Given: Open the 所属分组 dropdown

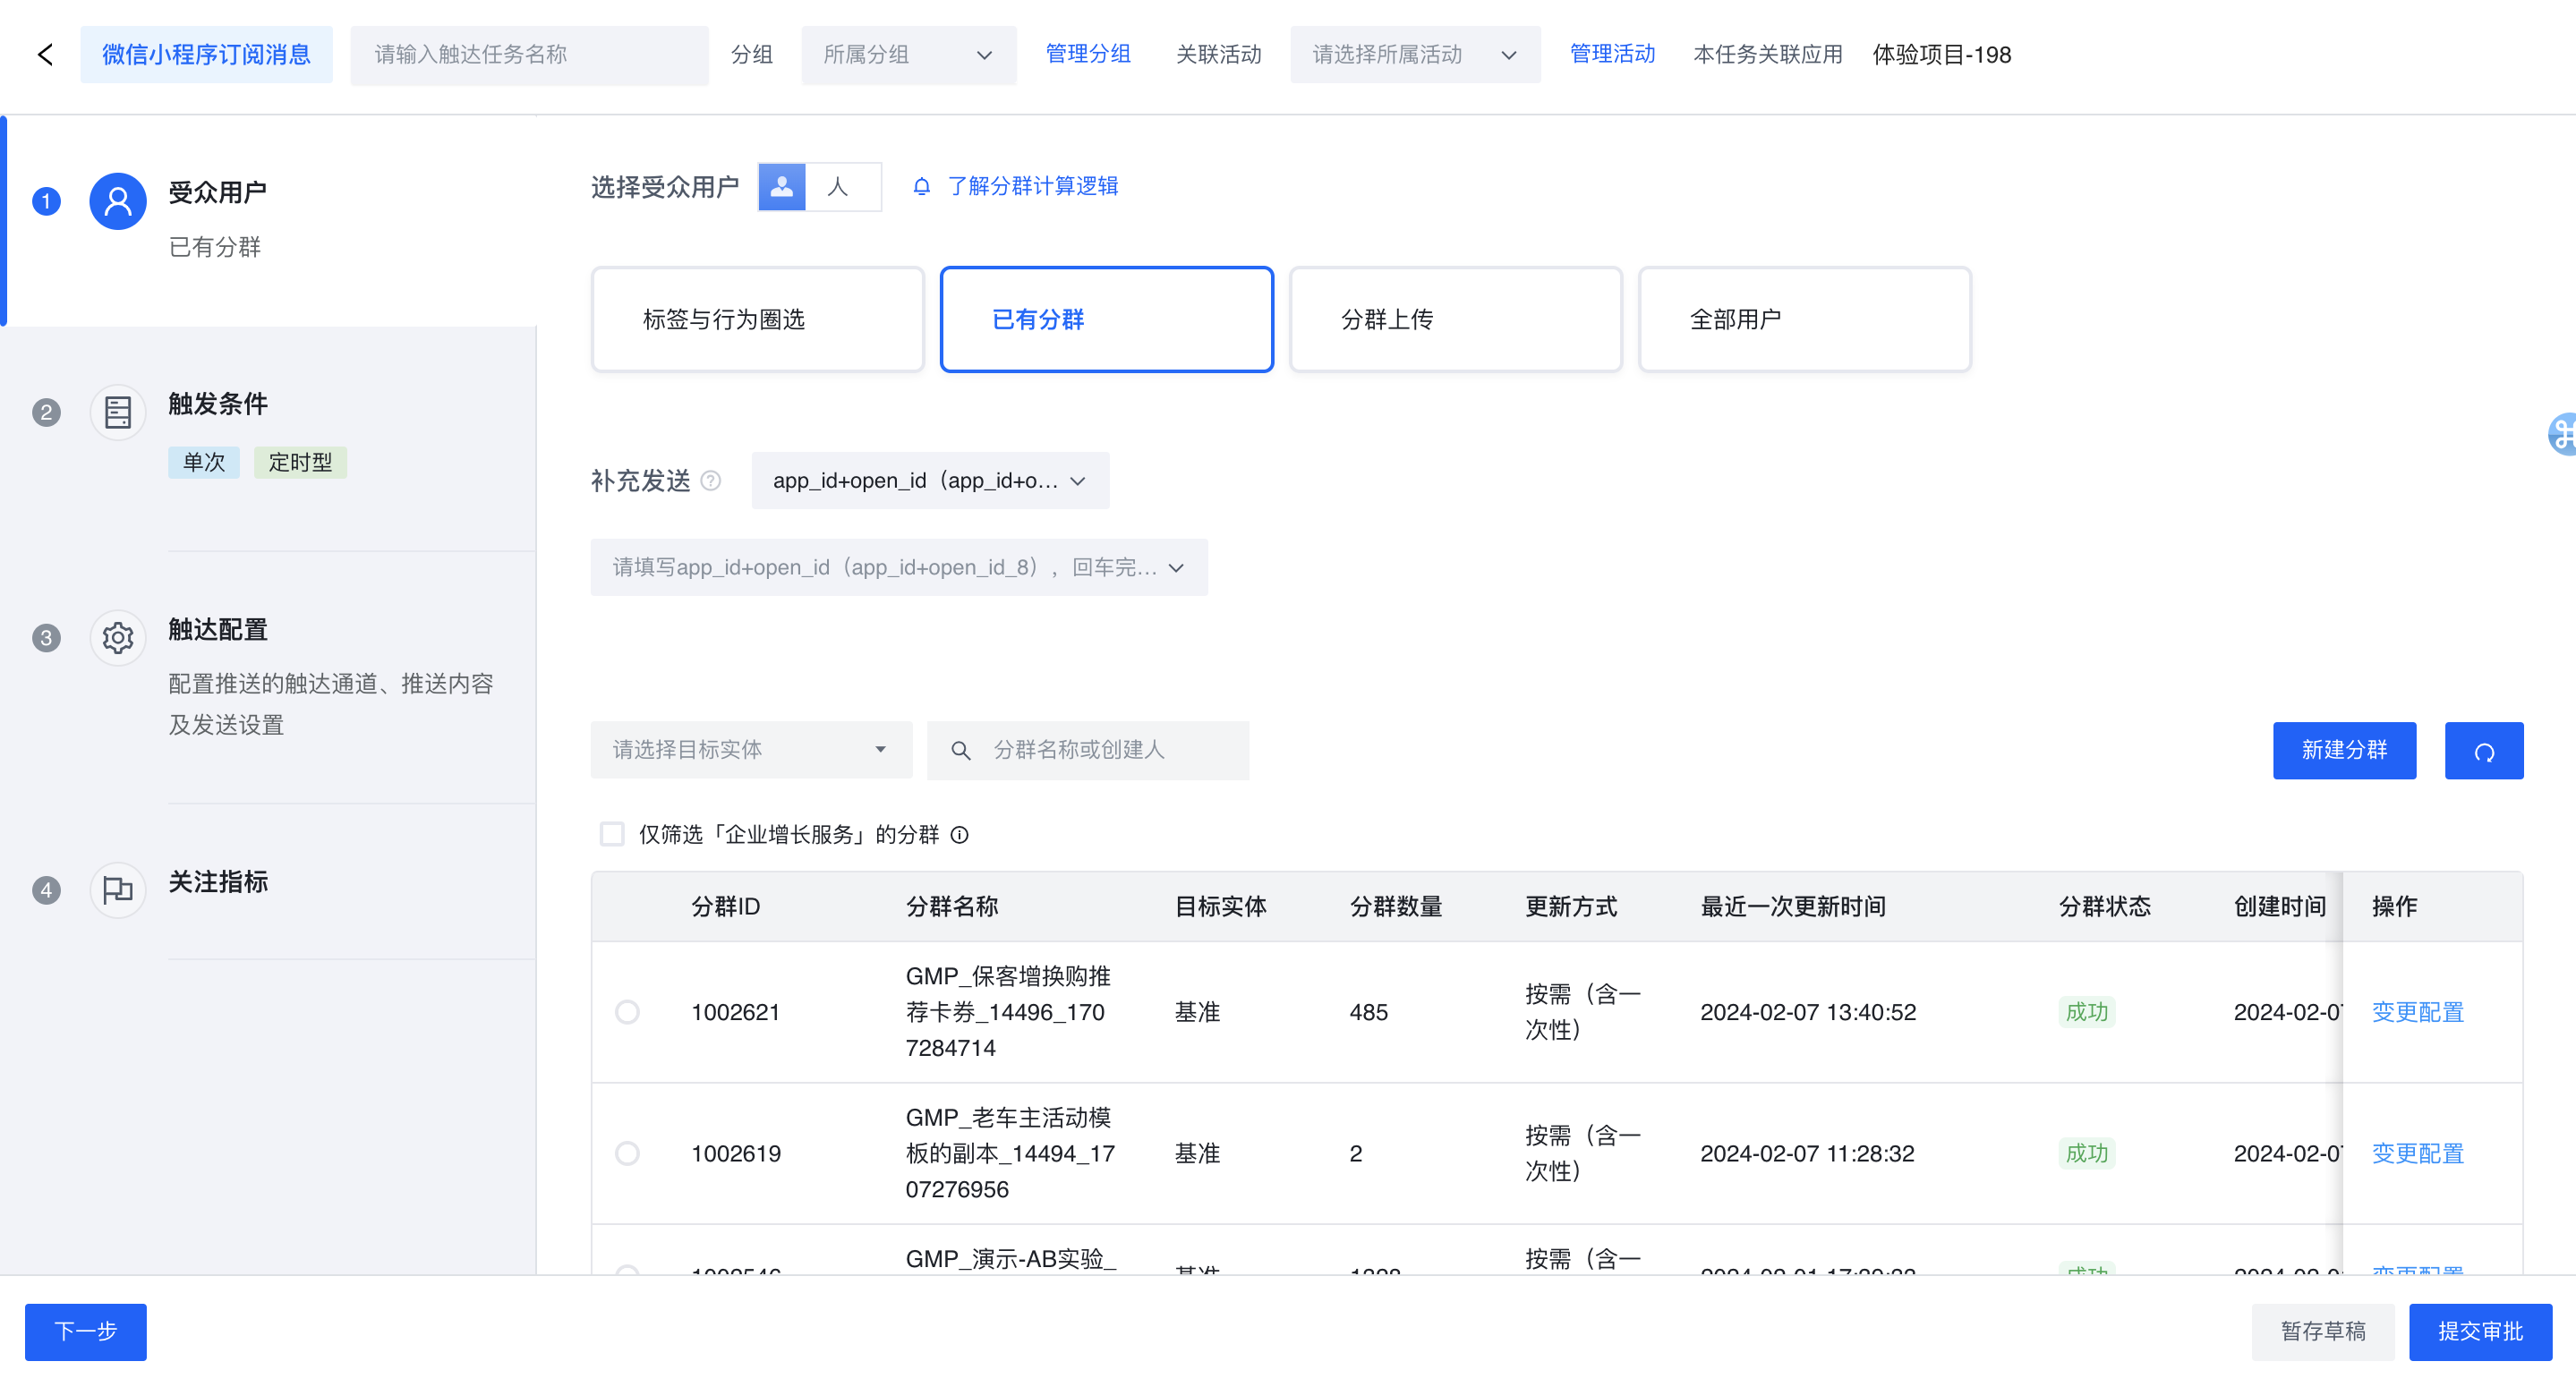Looking at the screenshot, I should [908, 55].
